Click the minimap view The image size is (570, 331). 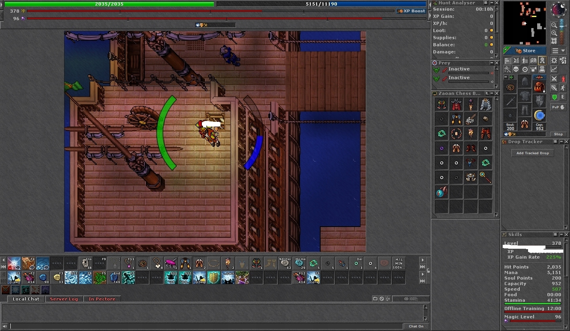tap(524, 23)
